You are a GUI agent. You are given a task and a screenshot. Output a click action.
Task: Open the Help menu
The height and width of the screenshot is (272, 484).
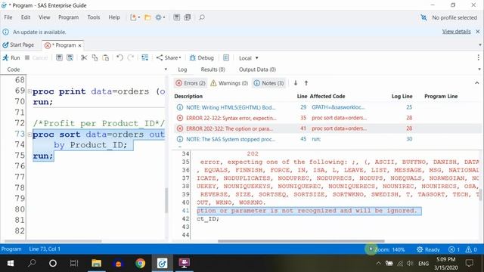[114, 17]
